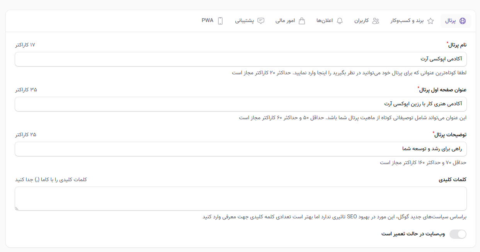Viewport: 480px width, 252px height.
Task: Click the کلمات کلیدی text area
Action: click(241, 199)
